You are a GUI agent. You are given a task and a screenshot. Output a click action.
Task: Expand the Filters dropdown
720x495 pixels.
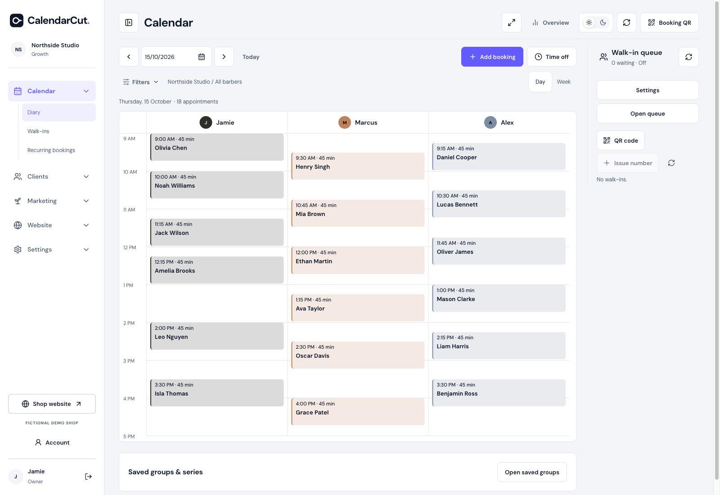(x=140, y=82)
